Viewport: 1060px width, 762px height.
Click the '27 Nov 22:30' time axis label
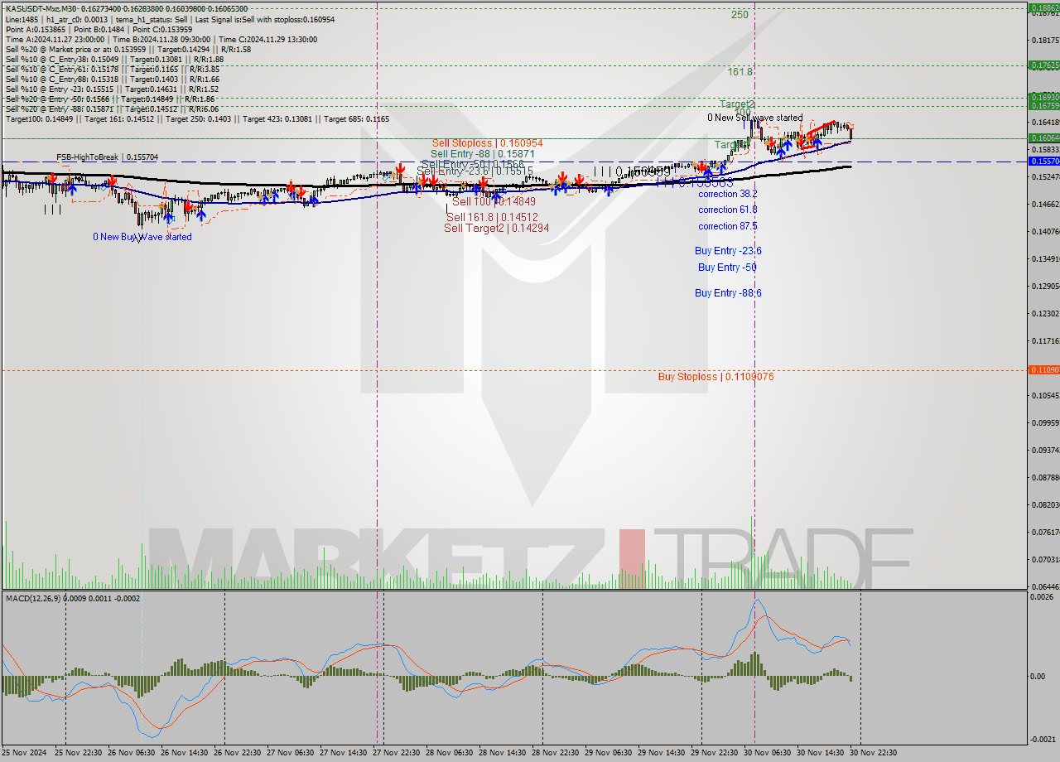pyautogui.click(x=397, y=752)
